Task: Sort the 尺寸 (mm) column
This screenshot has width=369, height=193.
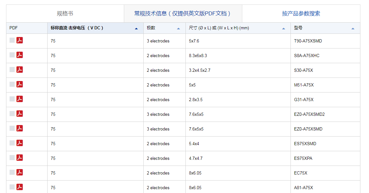Action: [x=283, y=28]
